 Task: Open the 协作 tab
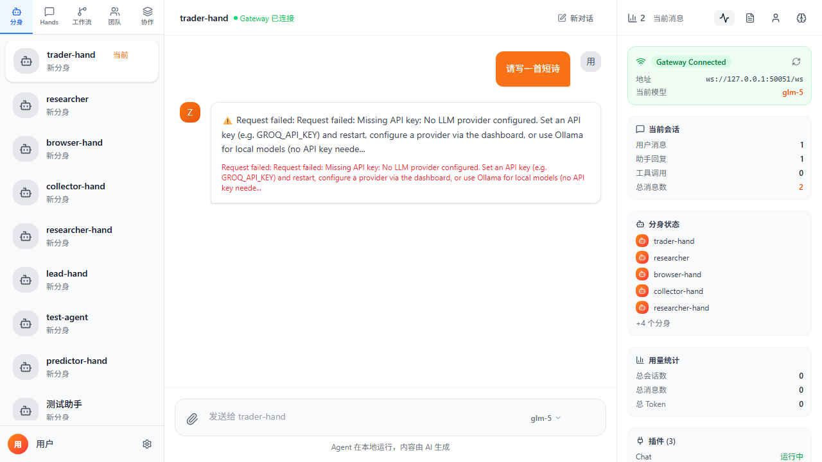point(147,17)
